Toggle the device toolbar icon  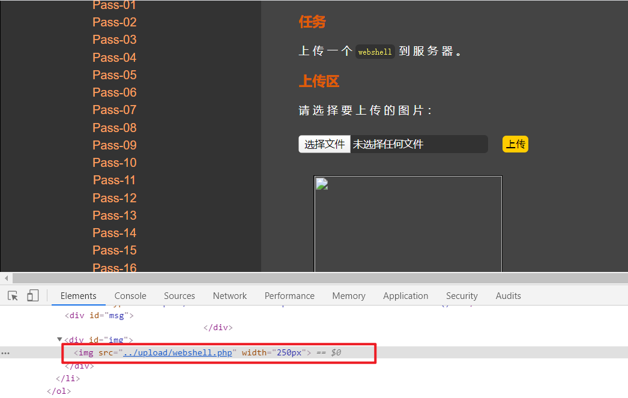point(33,296)
